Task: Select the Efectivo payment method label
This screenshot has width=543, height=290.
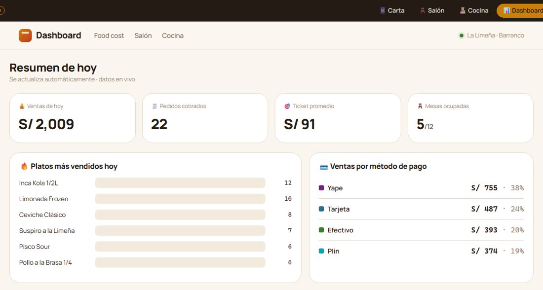Action: [x=341, y=230]
